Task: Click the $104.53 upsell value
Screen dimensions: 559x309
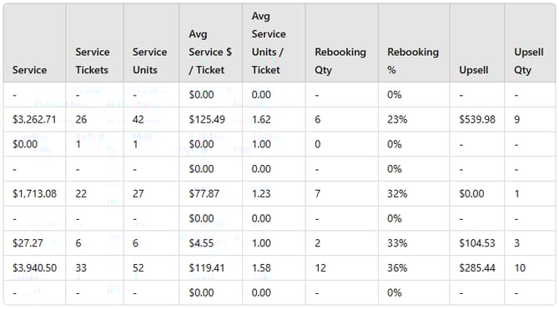Action: point(477,243)
